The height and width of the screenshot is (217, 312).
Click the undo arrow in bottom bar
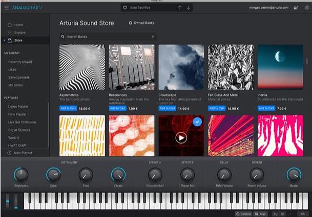point(275,213)
